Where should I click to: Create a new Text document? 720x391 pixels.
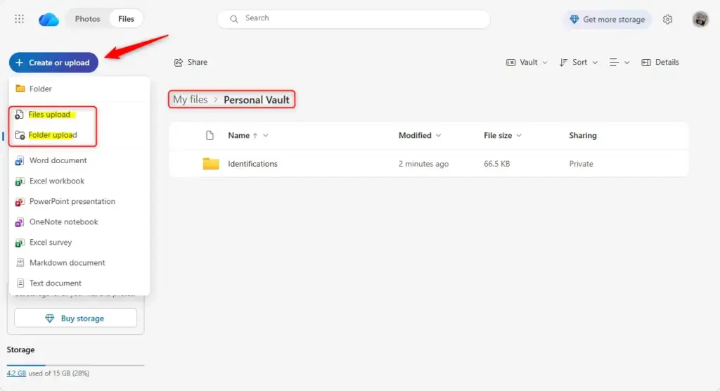(79, 283)
